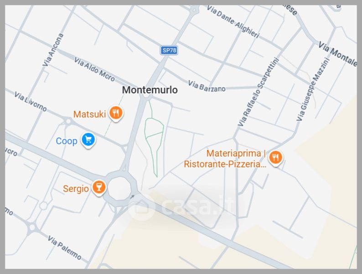362x274 pixels.
Task: Click the Via Livorno street name
Action: (x=30, y=101)
